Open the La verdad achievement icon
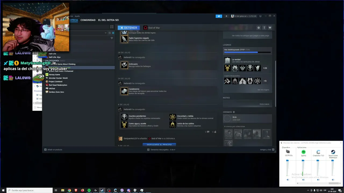 tap(227, 60)
